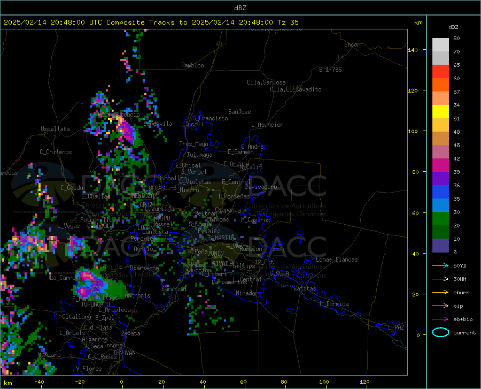The image size is (481, 389).
Task: Click the 'Gltallary' label
Action: pos(76,317)
